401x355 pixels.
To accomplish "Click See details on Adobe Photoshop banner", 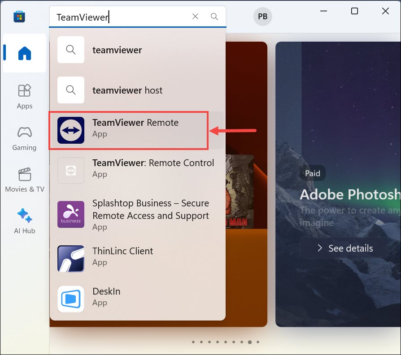I will tap(344, 248).
